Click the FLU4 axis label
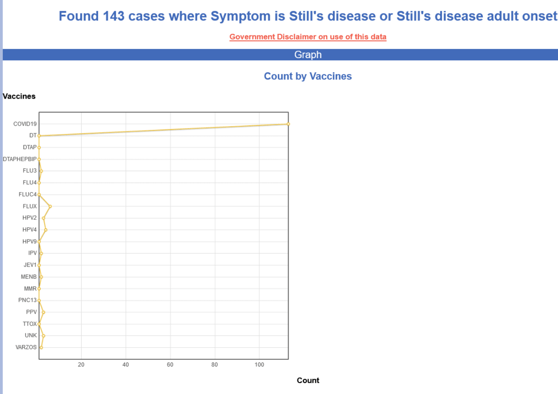The width and height of the screenshot is (558, 394). coord(30,183)
